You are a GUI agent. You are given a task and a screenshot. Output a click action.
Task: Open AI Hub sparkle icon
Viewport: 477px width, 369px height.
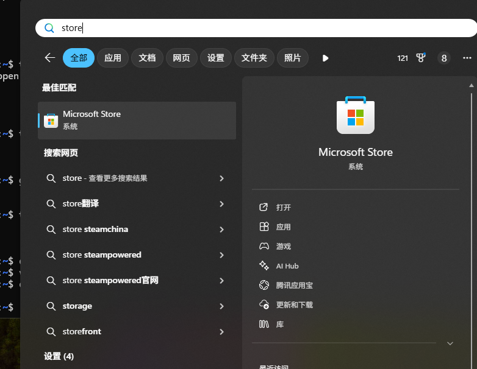coord(264,265)
